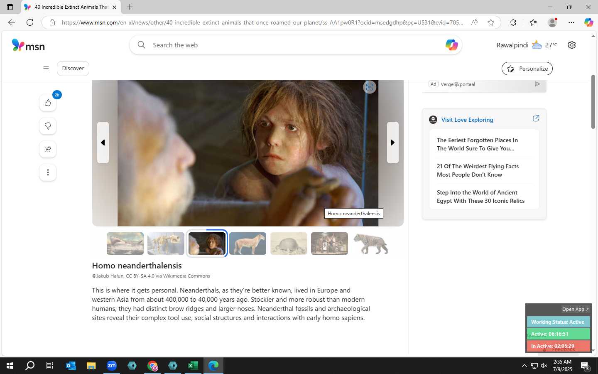
Task: Open Step Into the World of Ancient Egypt article
Action: 480,197
